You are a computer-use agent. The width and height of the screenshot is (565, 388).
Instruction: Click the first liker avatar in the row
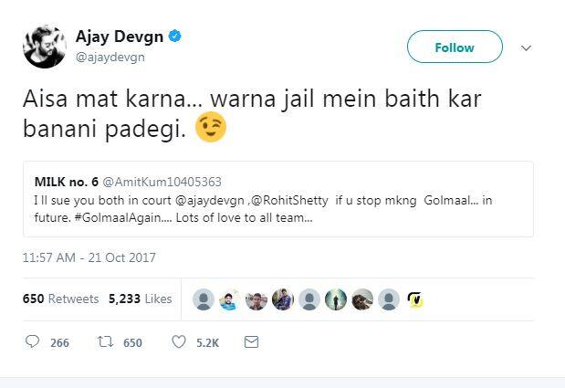(x=204, y=299)
